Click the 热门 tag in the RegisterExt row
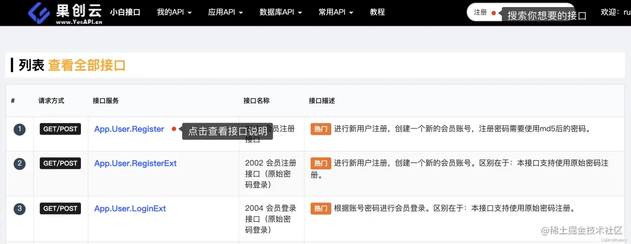Screen dimensions: 631x244 321,163
